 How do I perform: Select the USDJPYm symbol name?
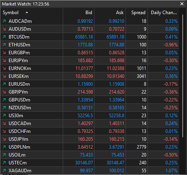point(18,139)
